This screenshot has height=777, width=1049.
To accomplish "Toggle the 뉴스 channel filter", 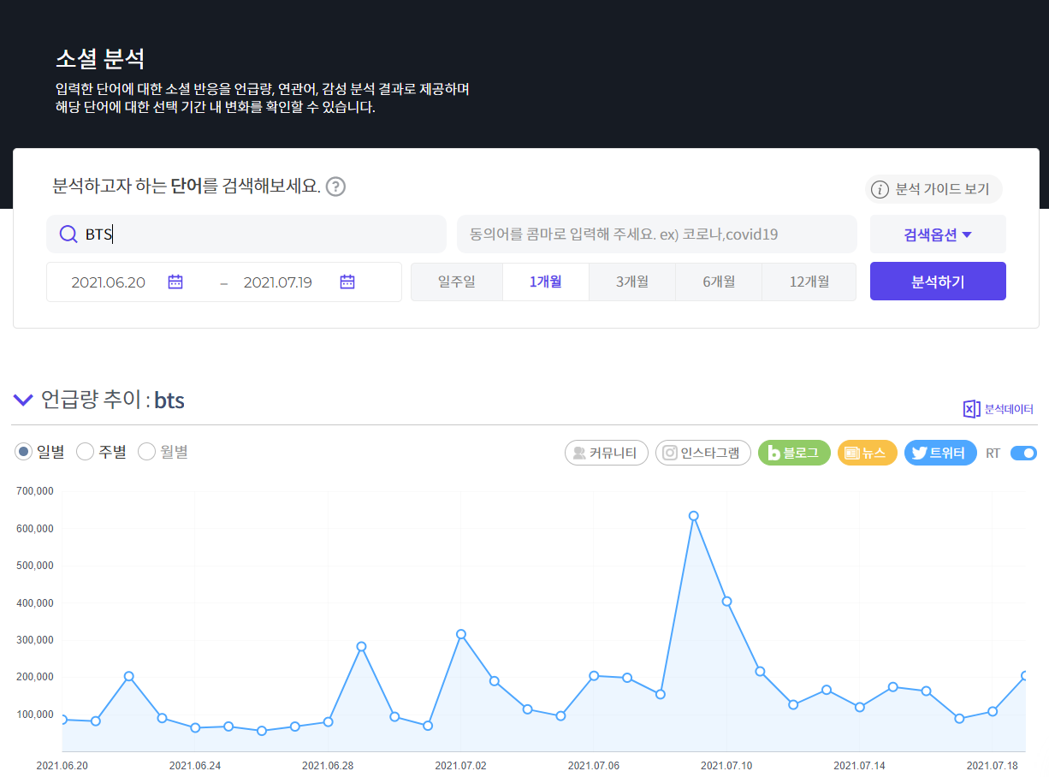I will point(868,453).
